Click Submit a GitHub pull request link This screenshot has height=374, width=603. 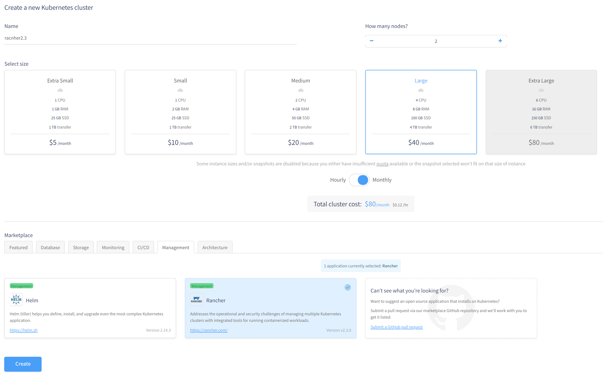point(396,327)
